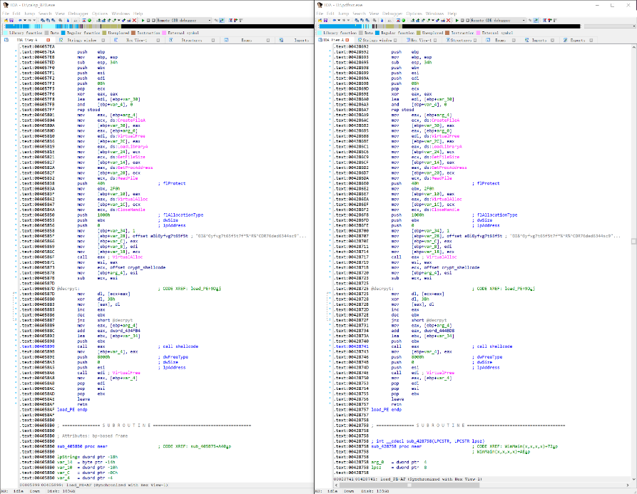637x494 pixels.
Task: Click the pause process icon in right toolbar
Action: [462, 21]
